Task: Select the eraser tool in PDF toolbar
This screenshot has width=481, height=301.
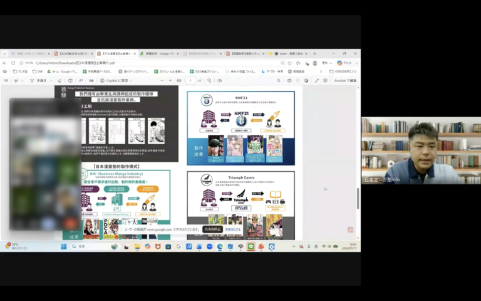Action: [x=59, y=80]
